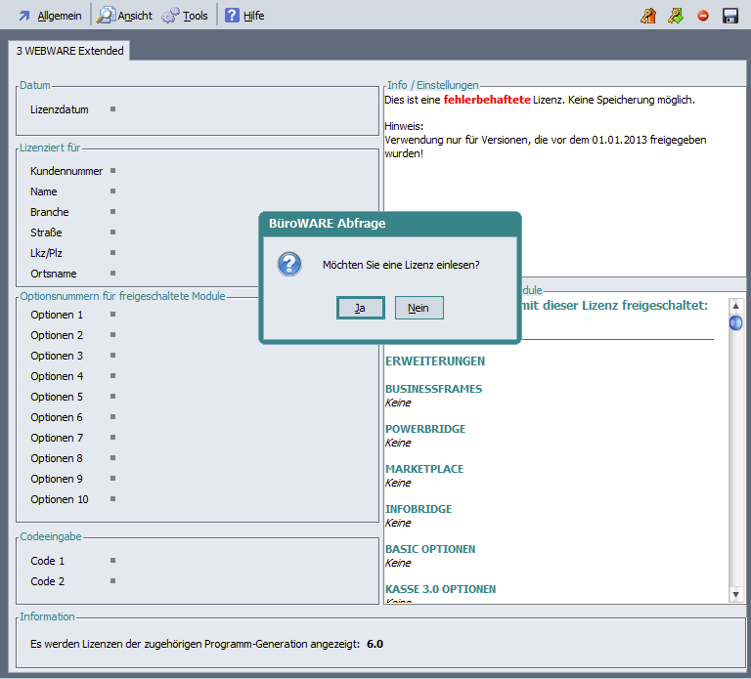Open the Ansicht menu
The width and height of the screenshot is (751, 679).
coord(135,16)
